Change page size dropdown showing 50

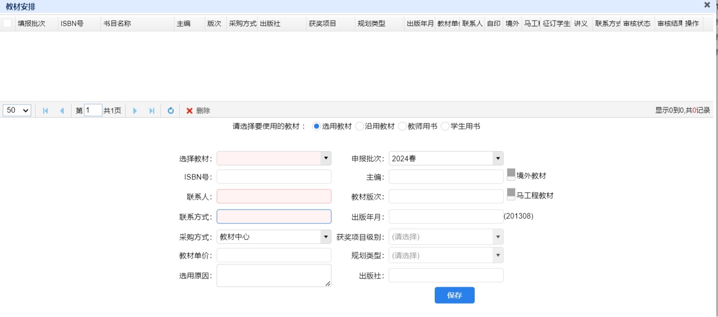pyautogui.click(x=17, y=111)
